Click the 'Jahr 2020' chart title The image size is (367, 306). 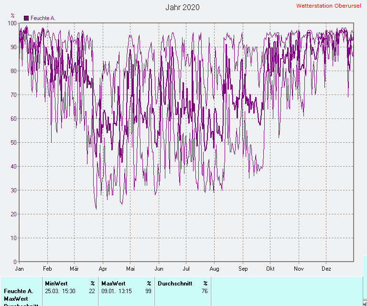(183, 7)
